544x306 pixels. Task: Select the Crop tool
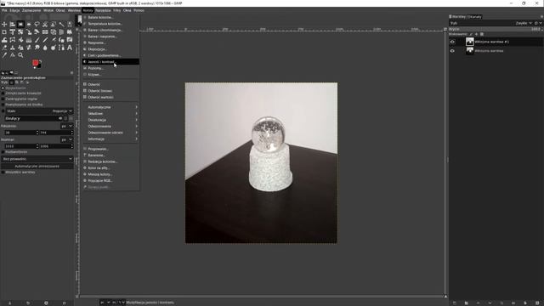[4, 32]
